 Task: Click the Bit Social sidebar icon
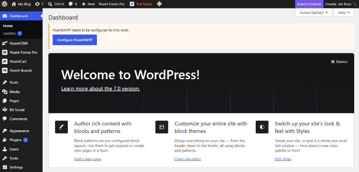[x=4, y=109]
